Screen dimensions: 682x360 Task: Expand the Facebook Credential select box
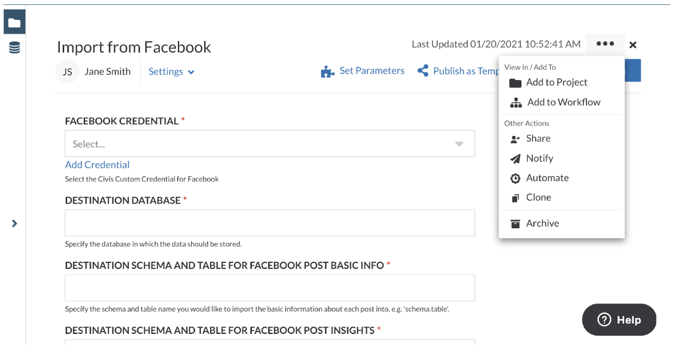click(x=269, y=144)
